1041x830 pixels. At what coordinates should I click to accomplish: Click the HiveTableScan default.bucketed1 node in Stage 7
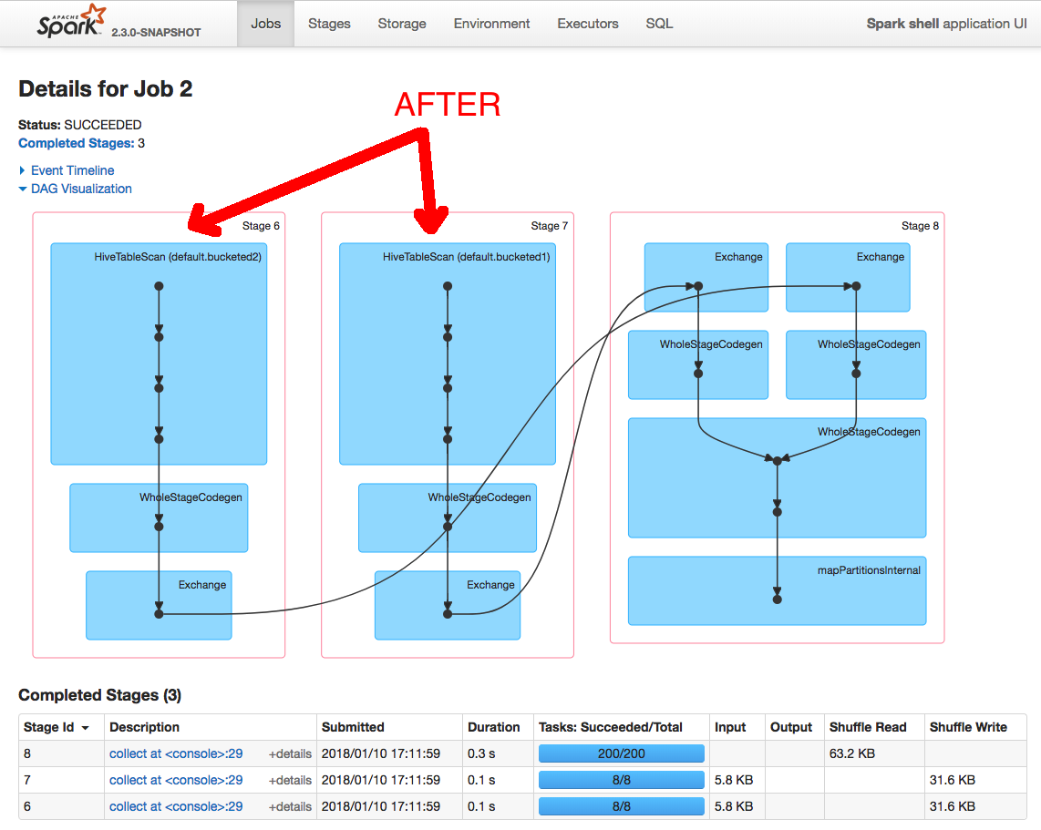pos(448,354)
